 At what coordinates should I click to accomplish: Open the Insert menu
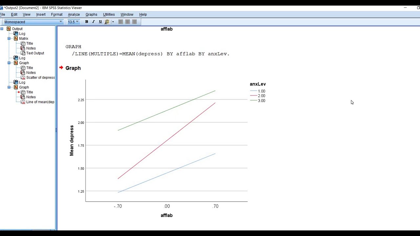(41, 14)
